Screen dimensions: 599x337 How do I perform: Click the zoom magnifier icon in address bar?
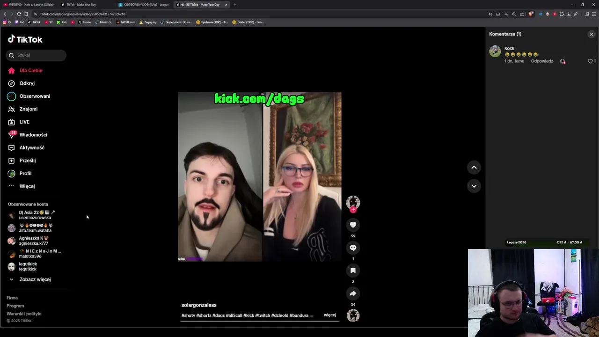[x=514, y=14]
